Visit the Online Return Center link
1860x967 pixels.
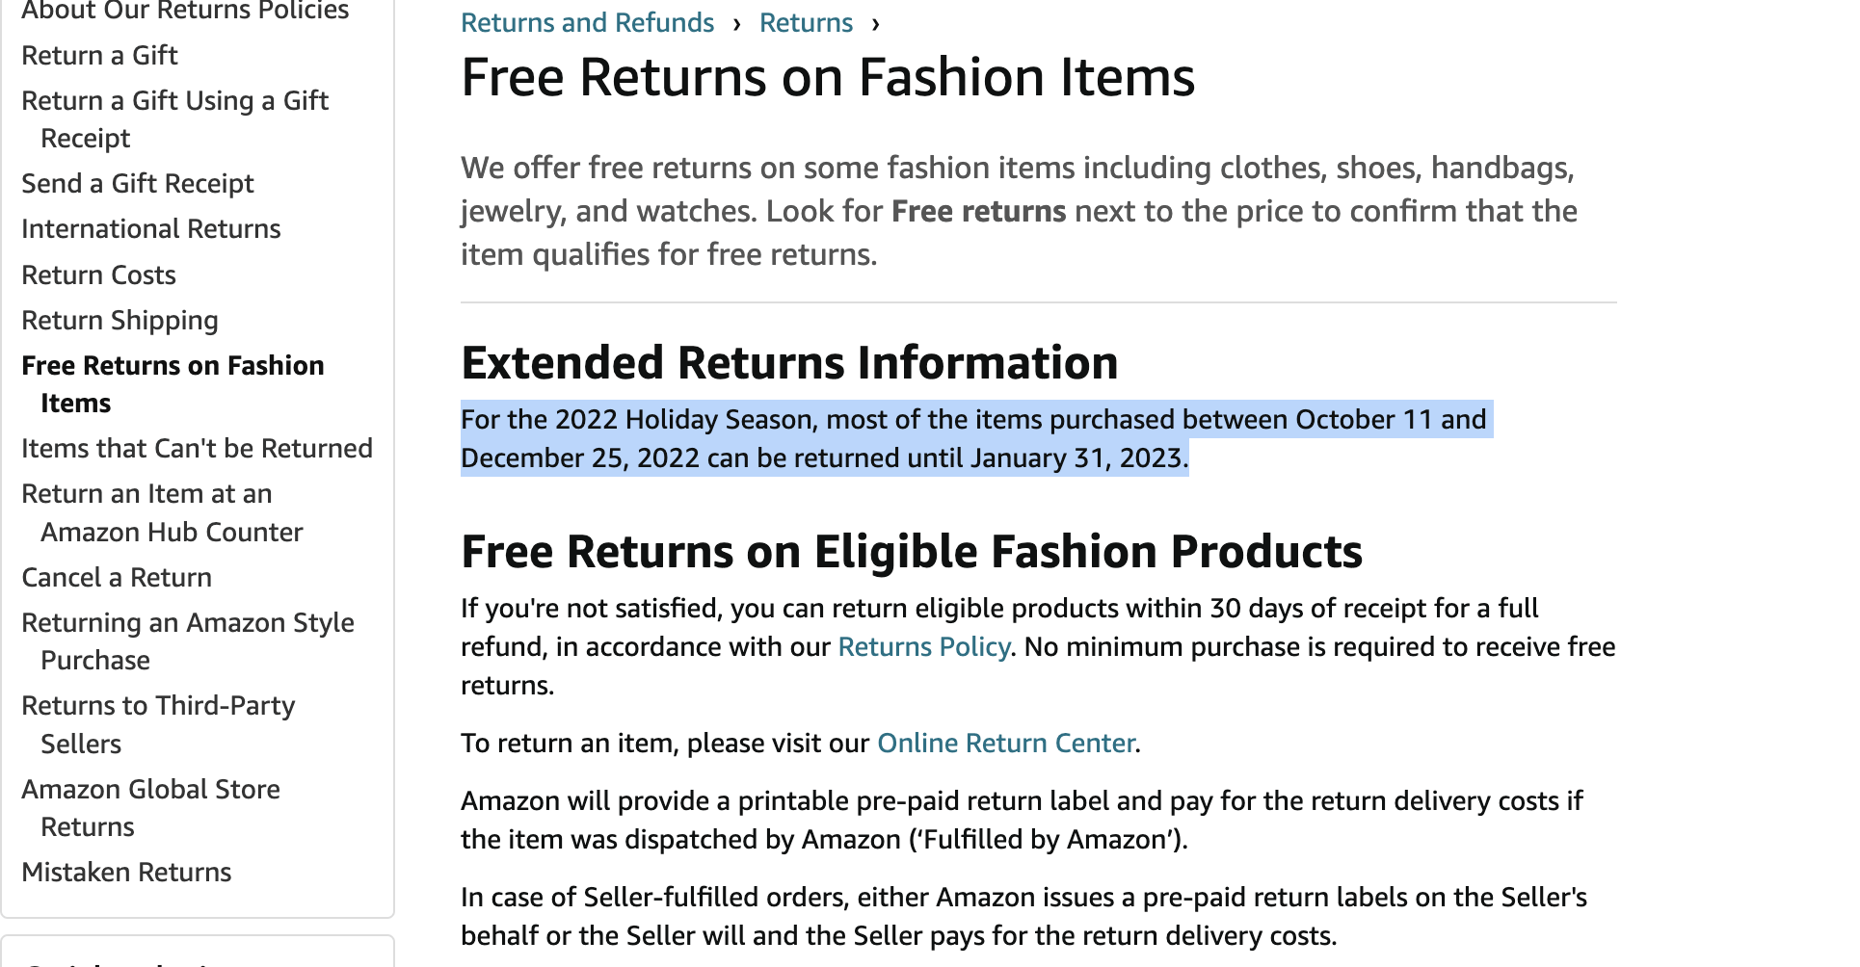pos(1004,743)
